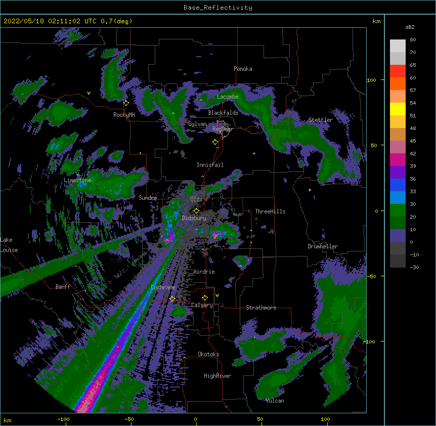Click the Banff label
The height and width of the screenshot is (426, 436).
point(63,287)
